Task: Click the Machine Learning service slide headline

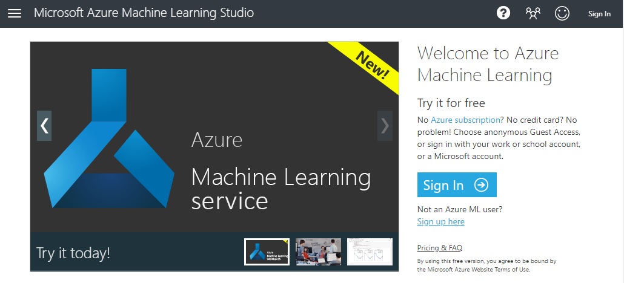Action: [x=280, y=189]
